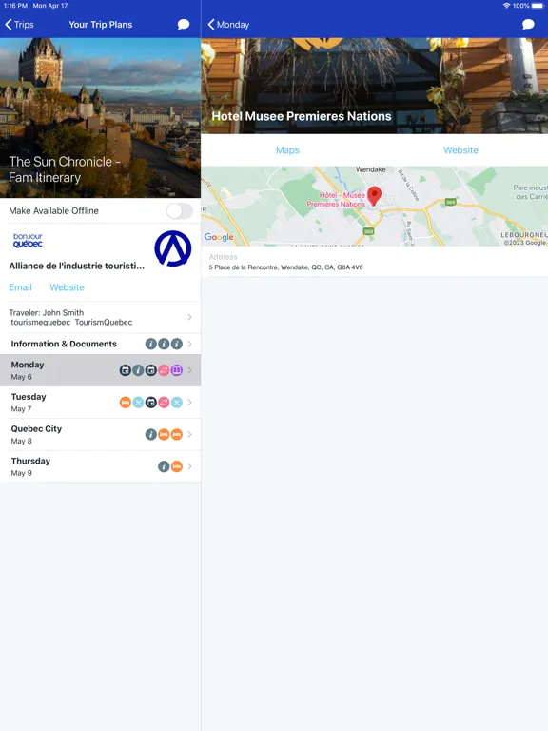Screen dimensions: 548x731
Task: Open the Monday row chevron
Action: point(189,370)
